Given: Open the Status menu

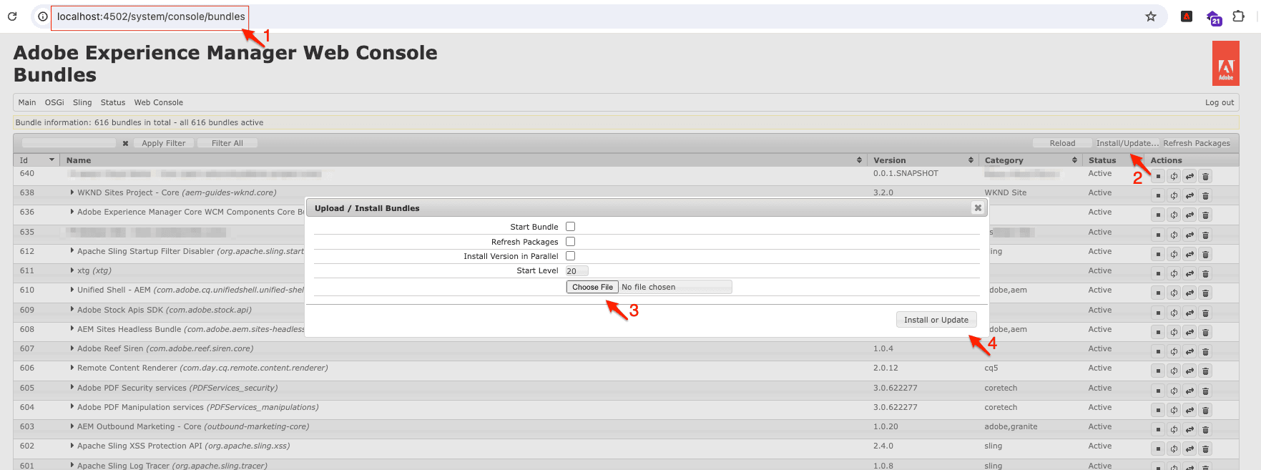Looking at the screenshot, I should tap(113, 102).
